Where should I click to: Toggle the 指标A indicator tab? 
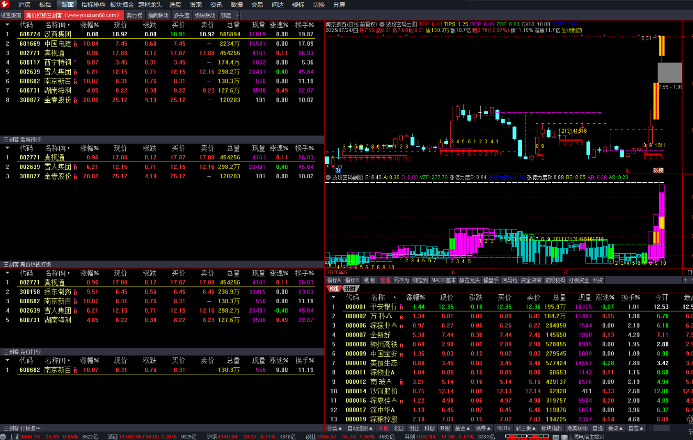point(334,280)
